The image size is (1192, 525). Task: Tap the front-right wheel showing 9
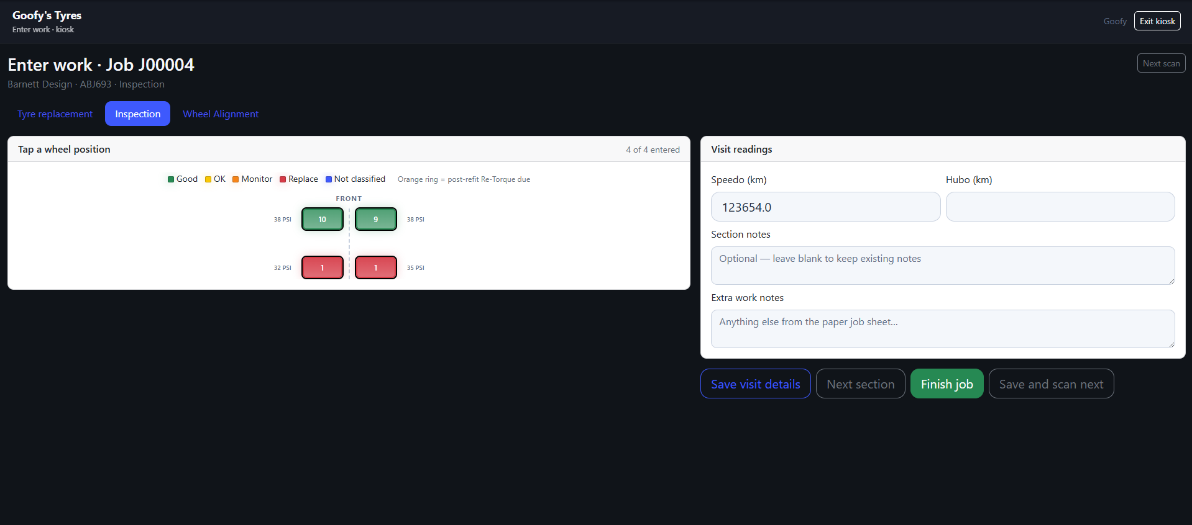[375, 219]
